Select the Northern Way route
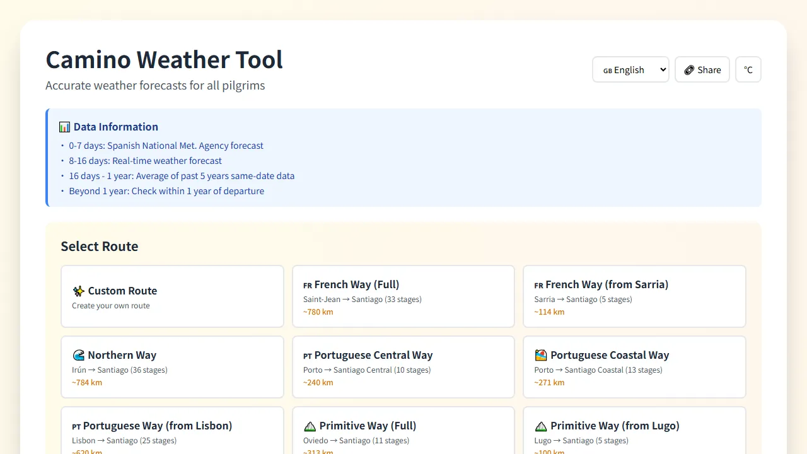Viewport: 807px width, 454px height. pos(172,367)
